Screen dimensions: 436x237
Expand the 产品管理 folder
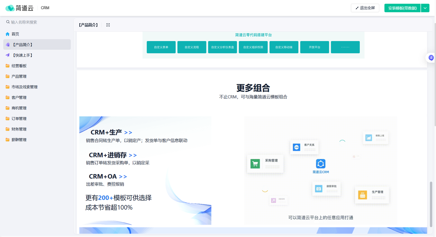(37, 76)
